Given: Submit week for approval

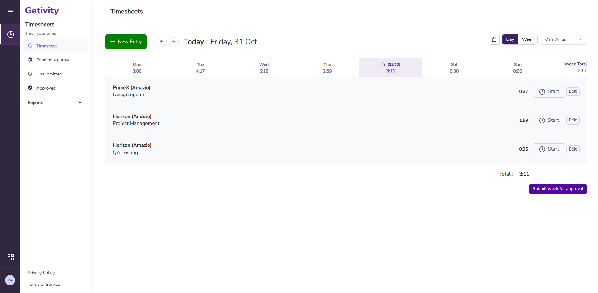Looking at the screenshot, I should point(558,189).
